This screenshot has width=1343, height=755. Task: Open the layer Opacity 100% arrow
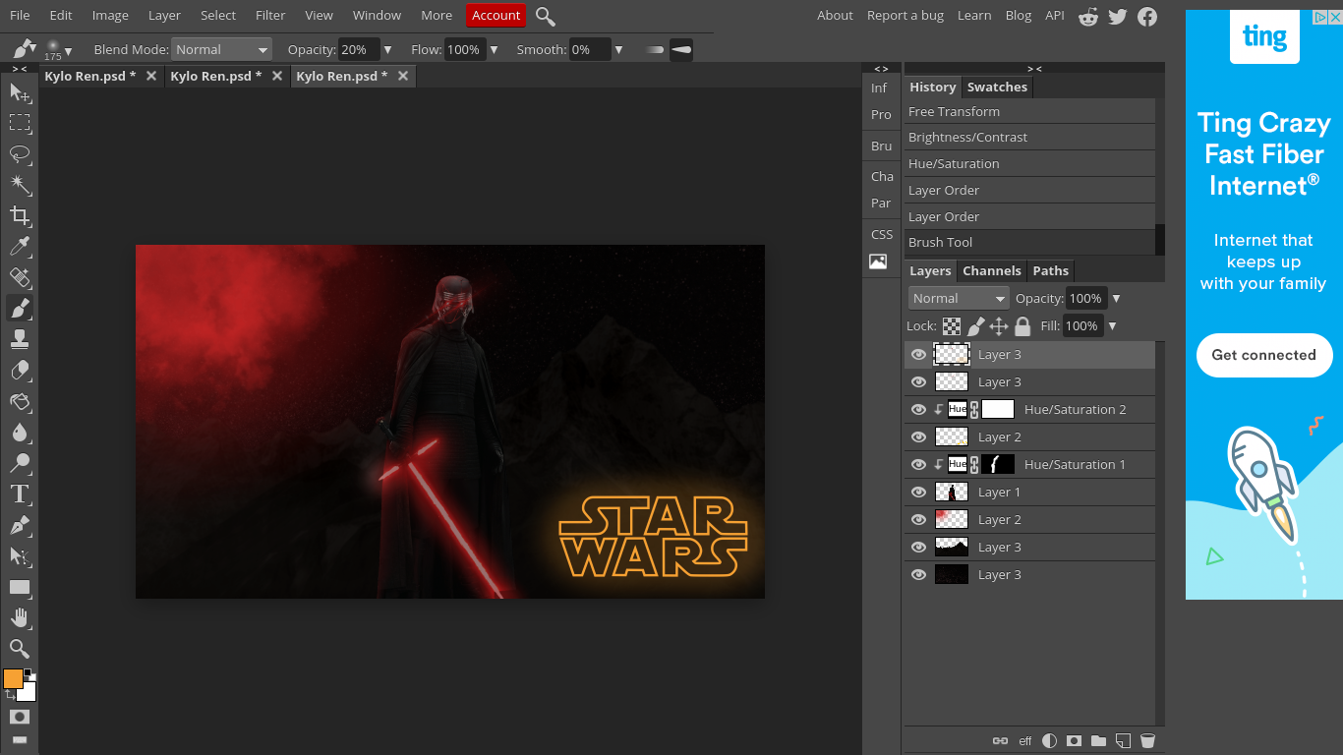(1116, 299)
